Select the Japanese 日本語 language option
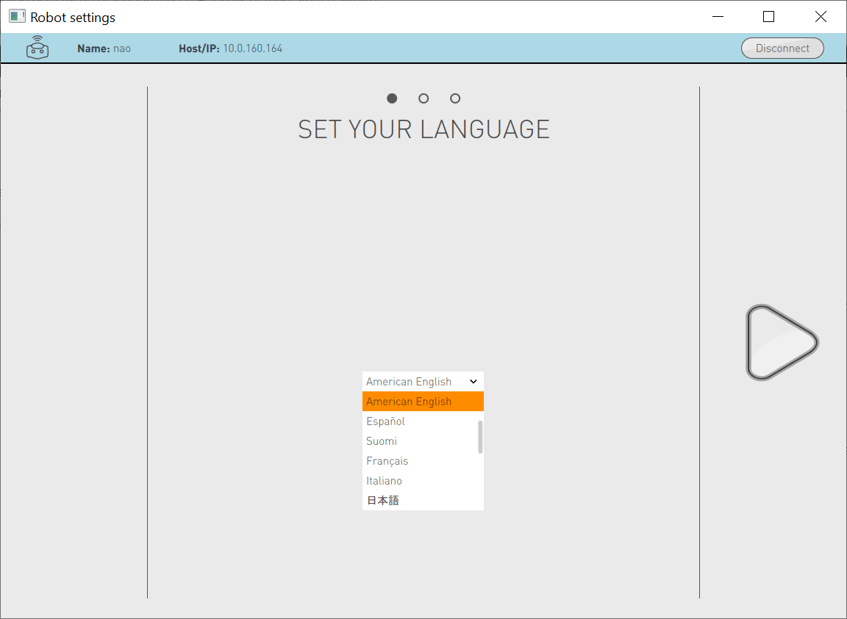 point(383,501)
